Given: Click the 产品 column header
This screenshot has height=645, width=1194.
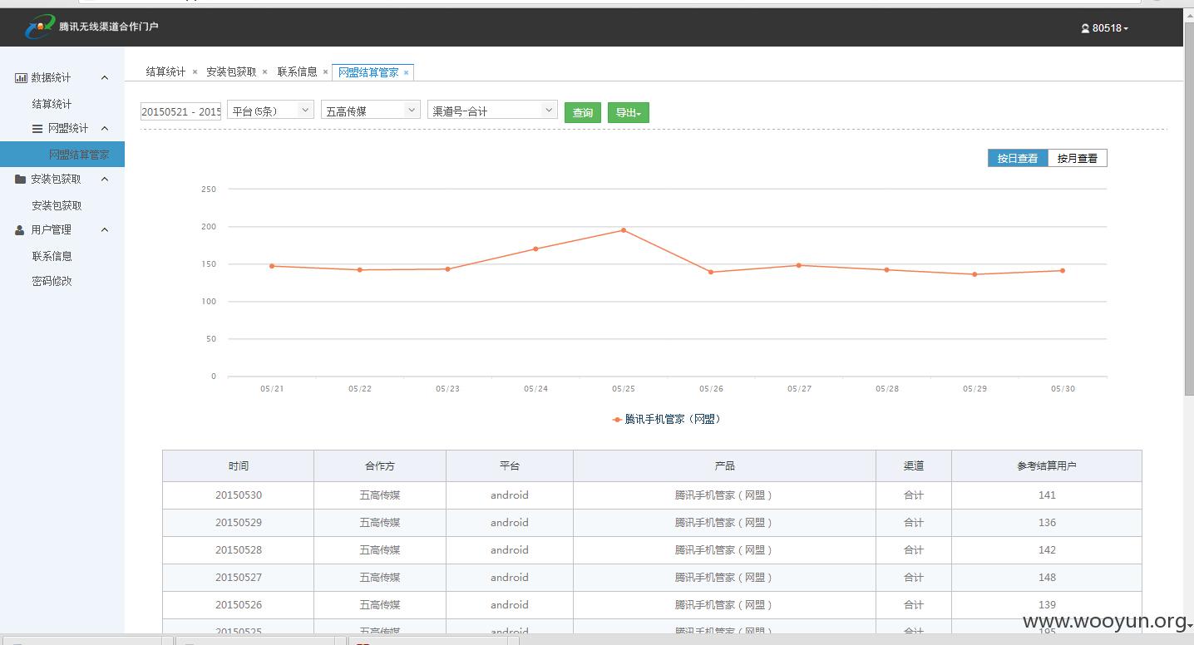Looking at the screenshot, I should [x=724, y=465].
